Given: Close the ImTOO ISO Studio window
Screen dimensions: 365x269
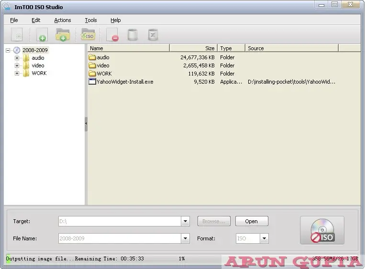Looking at the screenshot, I should tap(350, 5).
